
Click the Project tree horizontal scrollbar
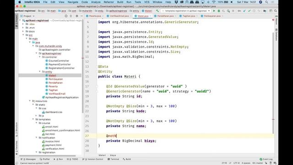[x=48, y=156]
